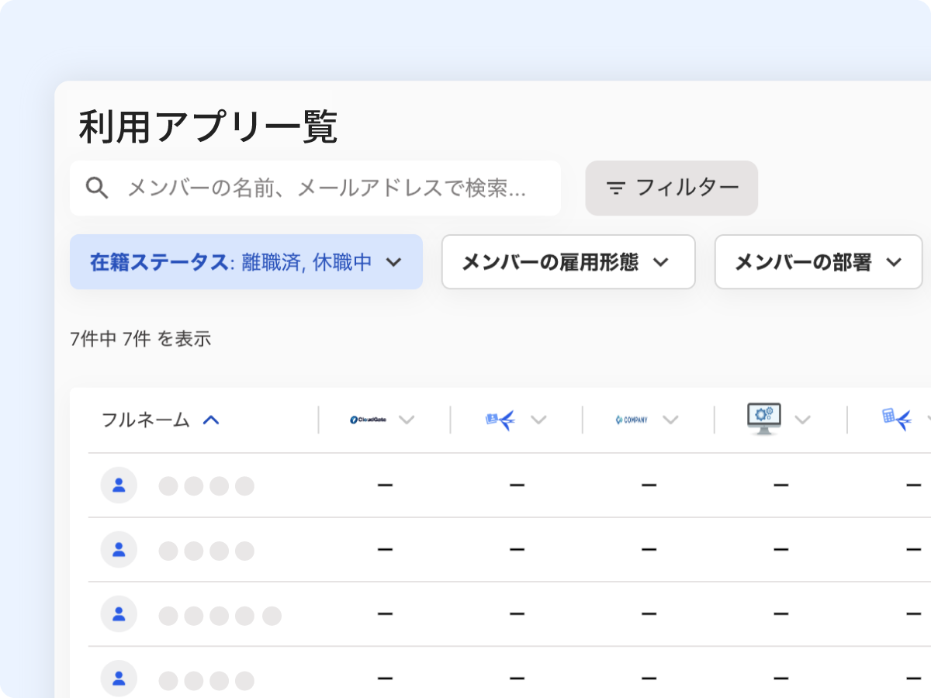The height and width of the screenshot is (698, 931).
Task: Click the first row's member avatar icon
Action: (x=119, y=485)
